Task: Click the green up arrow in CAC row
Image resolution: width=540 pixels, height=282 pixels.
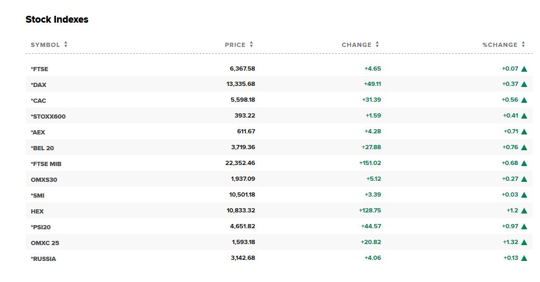Action: (524, 100)
